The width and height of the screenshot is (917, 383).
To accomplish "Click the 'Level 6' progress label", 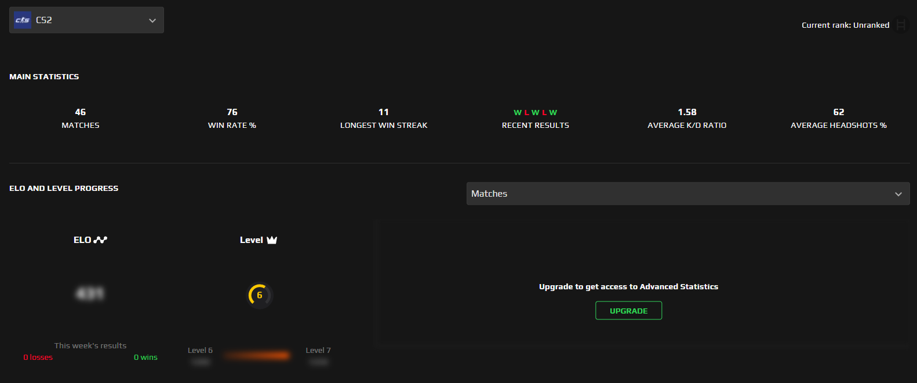I will pos(200,350).
